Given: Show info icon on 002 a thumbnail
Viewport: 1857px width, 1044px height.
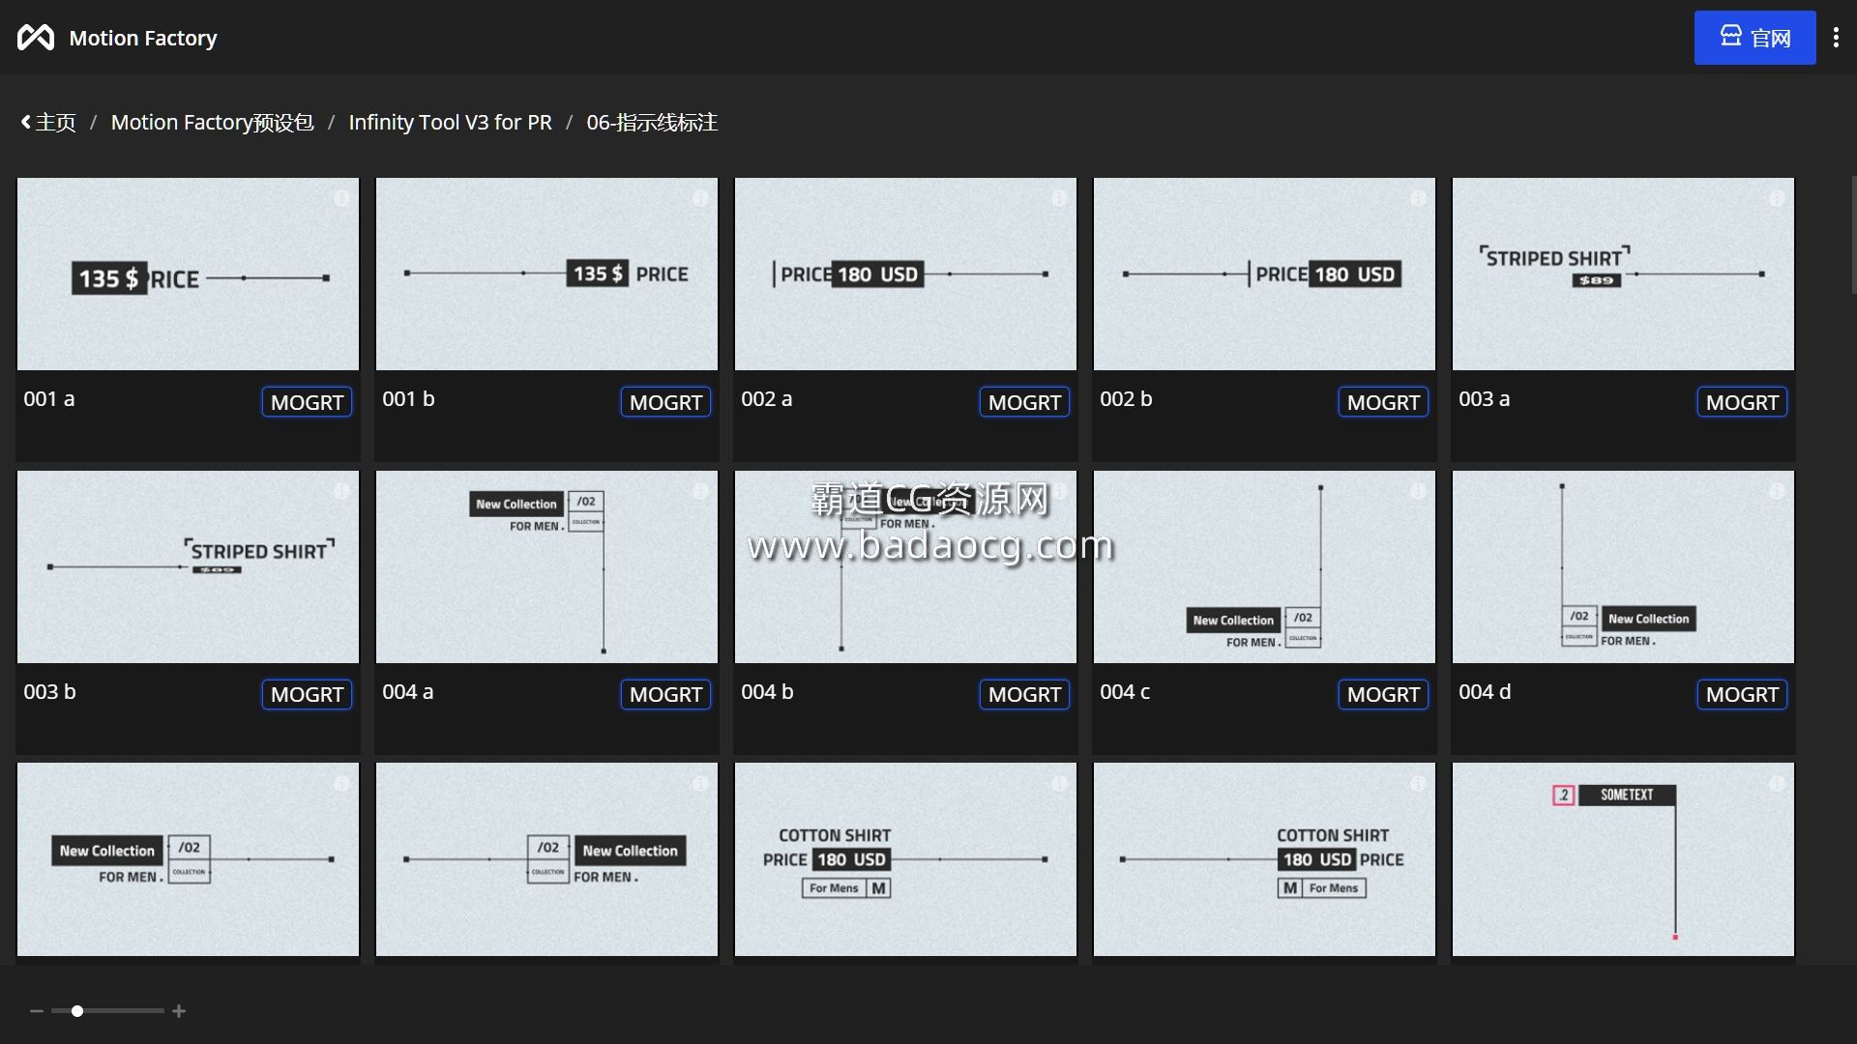Looking at the screenshot, I should 1059,198.
